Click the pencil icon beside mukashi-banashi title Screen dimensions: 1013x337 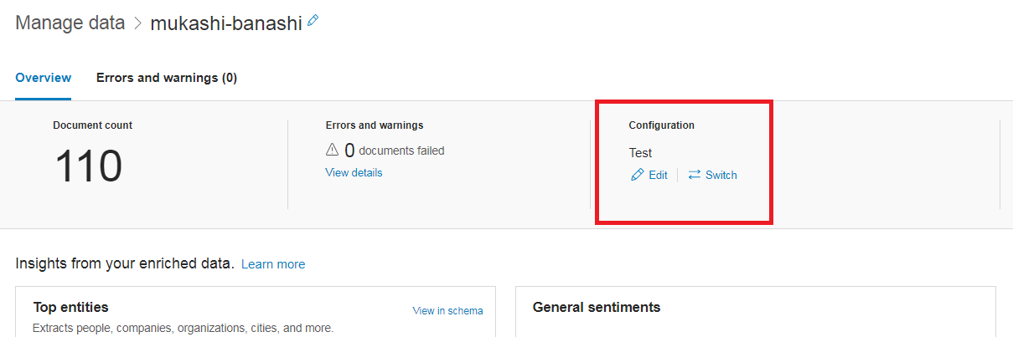coord(313,21)
